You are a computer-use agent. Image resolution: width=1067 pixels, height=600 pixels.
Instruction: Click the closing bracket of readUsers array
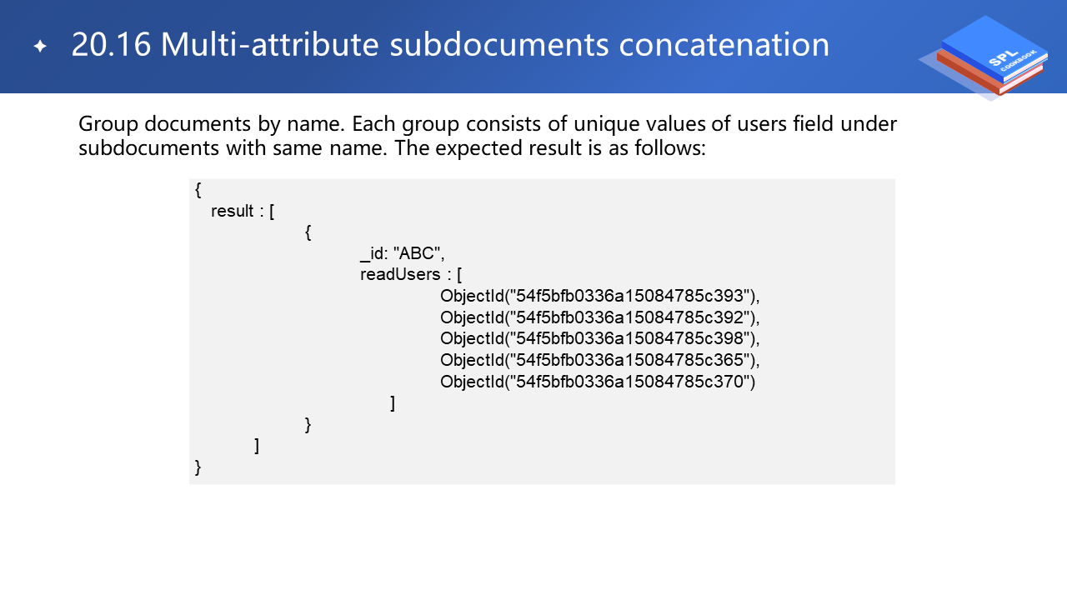pyautogui.click(x=393, y=403)
